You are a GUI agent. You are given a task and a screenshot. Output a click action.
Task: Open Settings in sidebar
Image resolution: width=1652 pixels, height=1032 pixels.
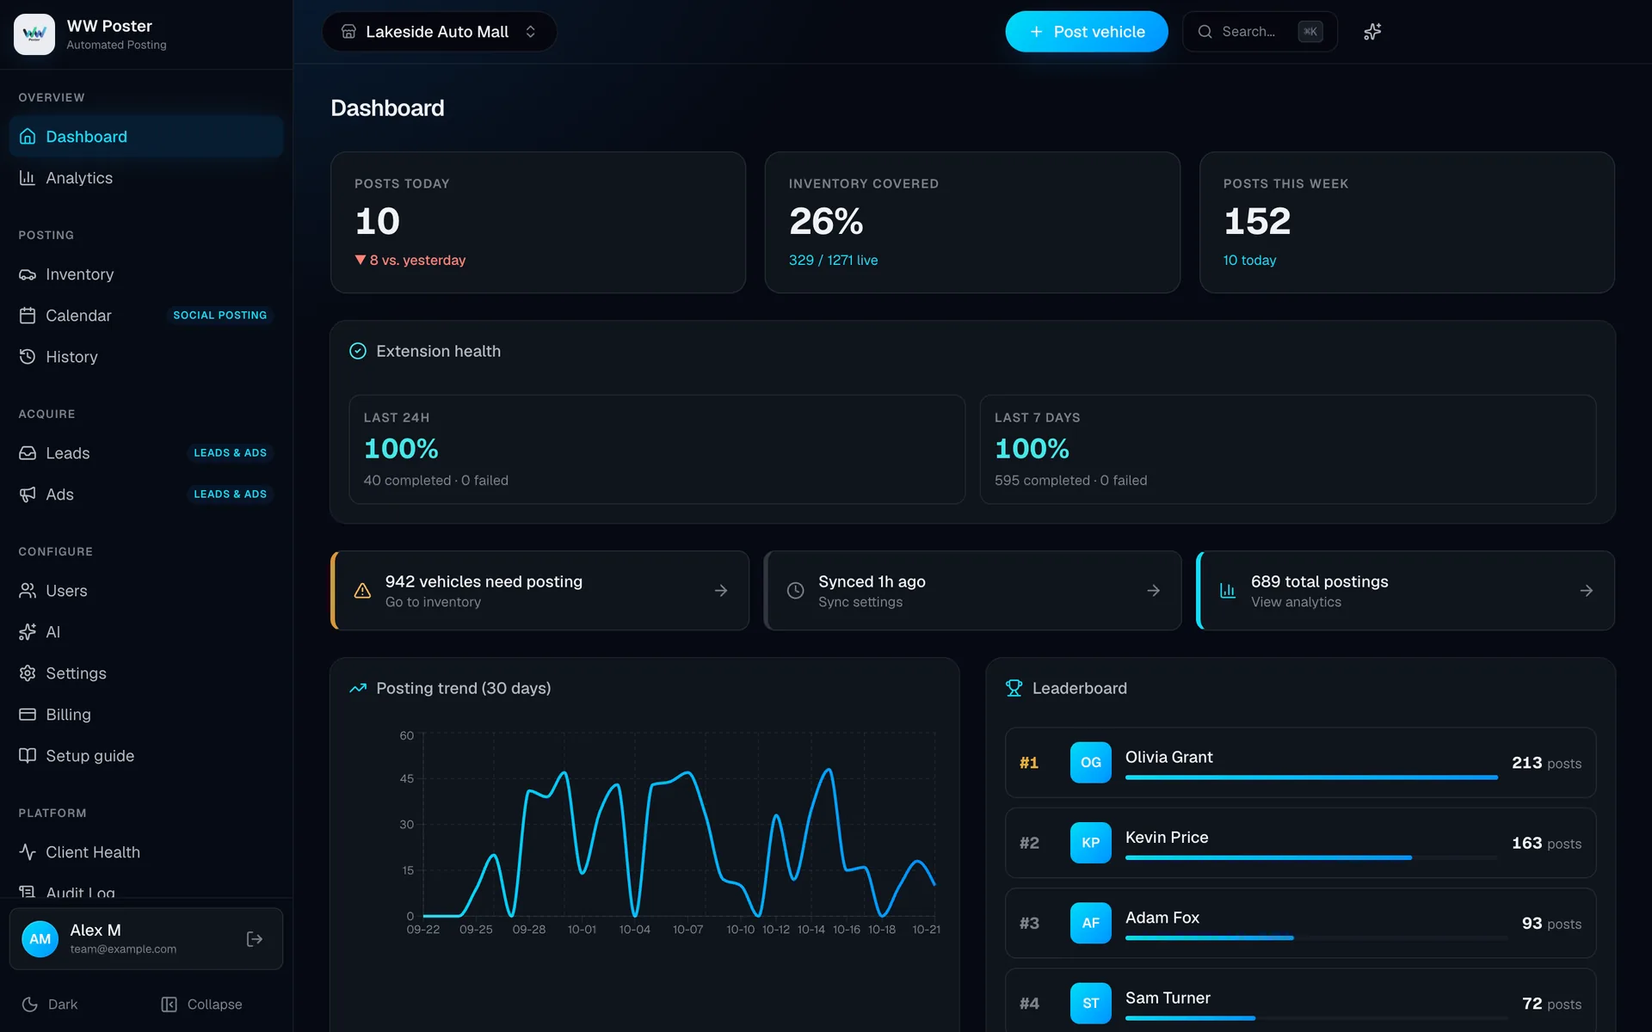coord(146,673)
